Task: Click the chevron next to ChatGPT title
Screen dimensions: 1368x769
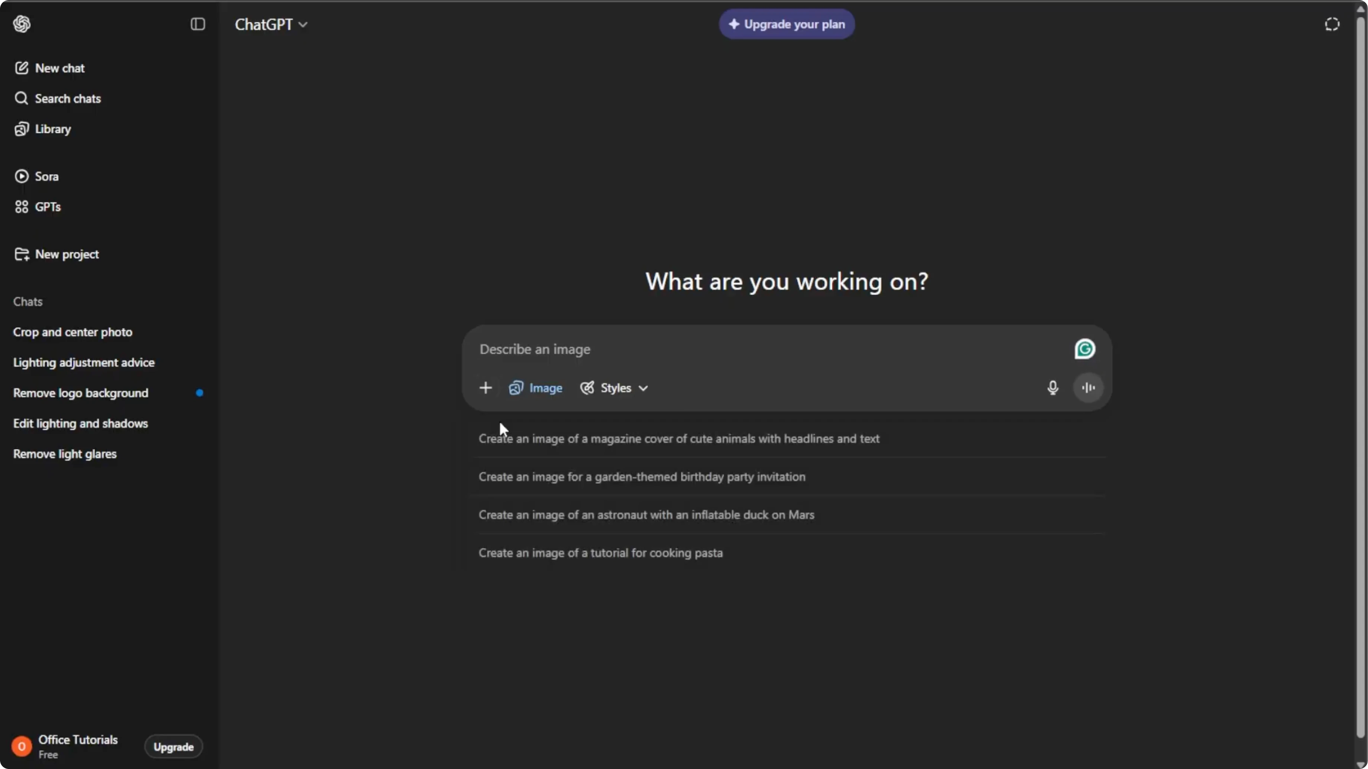Action: pyautogui.click(x=303, y=25)
